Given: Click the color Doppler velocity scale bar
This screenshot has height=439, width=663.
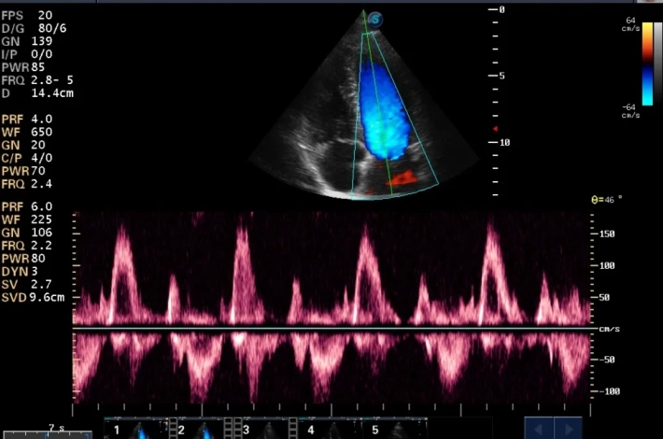Looking at the screenshot, I should (x=647, y=64).
